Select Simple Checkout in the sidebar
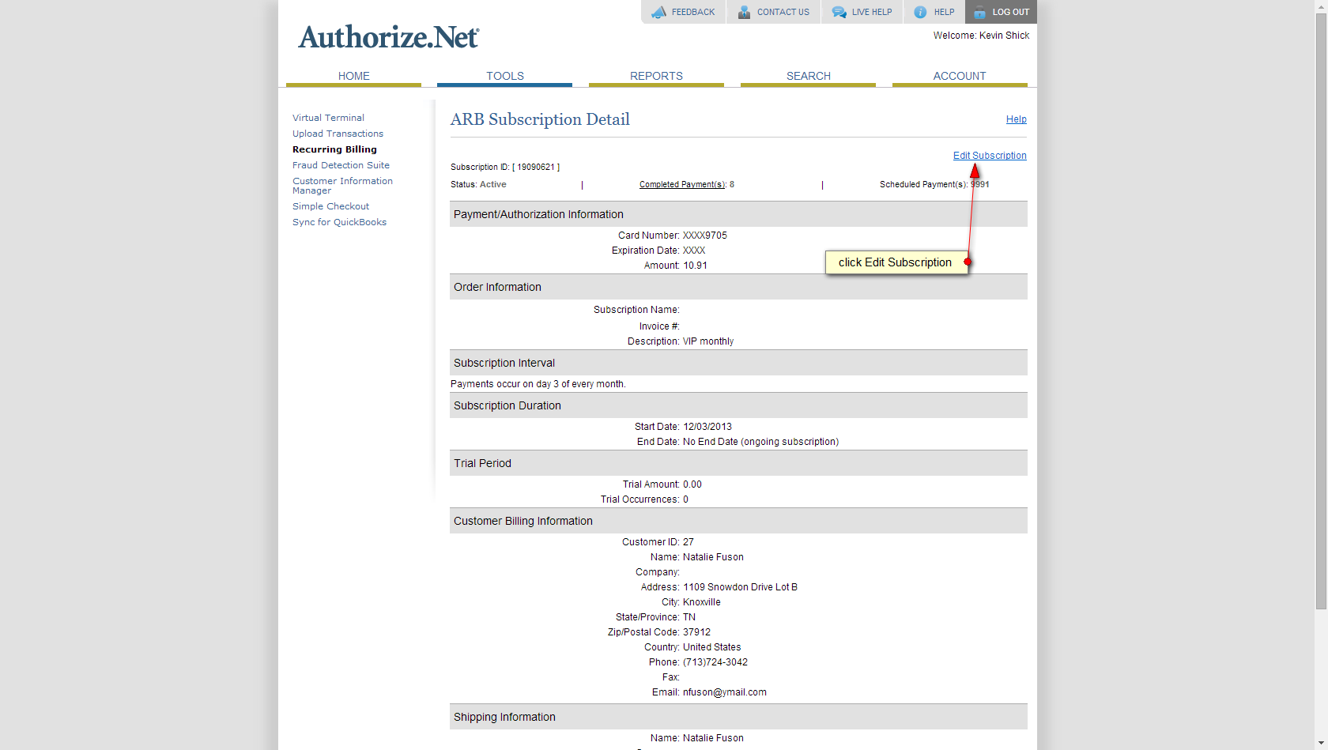 pyautogui.click(x=330, y=206)
